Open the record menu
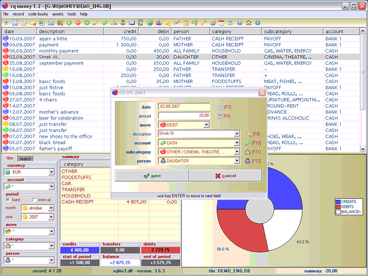The image size is (368, 276). click(x=18, y=14)
